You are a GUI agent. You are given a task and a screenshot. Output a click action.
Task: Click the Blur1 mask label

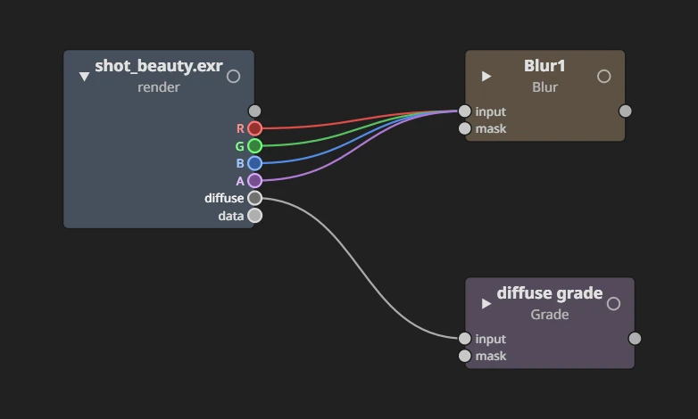tap(491, 129)
